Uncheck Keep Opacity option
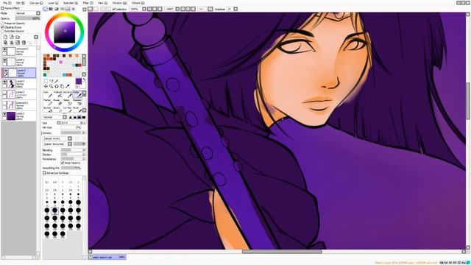471x265 pixels. [x=63, y=163]
